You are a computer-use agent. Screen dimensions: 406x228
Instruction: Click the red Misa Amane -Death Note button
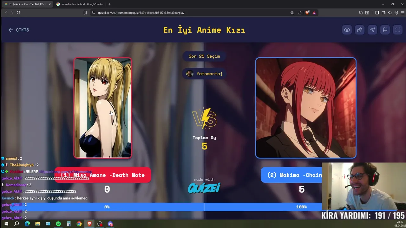(x=102, y=175)
